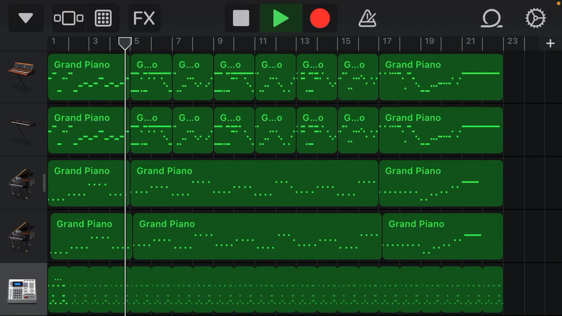Toggle the metronome
The height and width of the screenshot is (316, 562).
(x=368, y=18)
